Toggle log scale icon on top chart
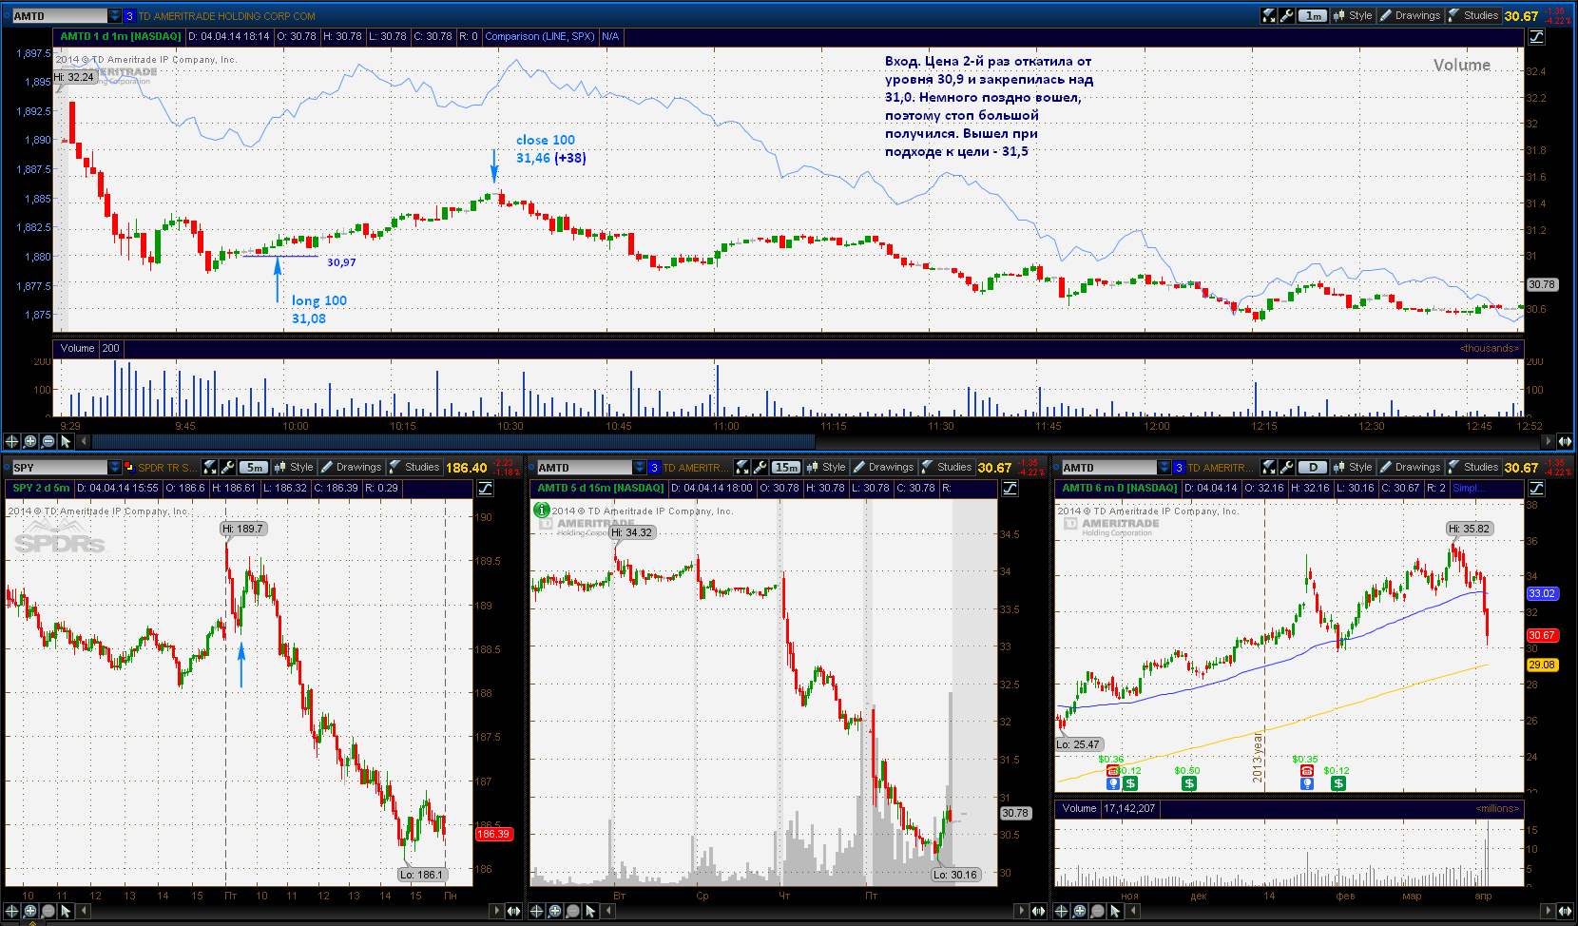This screenshot has height=926, width=1578. tap(1536, 36)
